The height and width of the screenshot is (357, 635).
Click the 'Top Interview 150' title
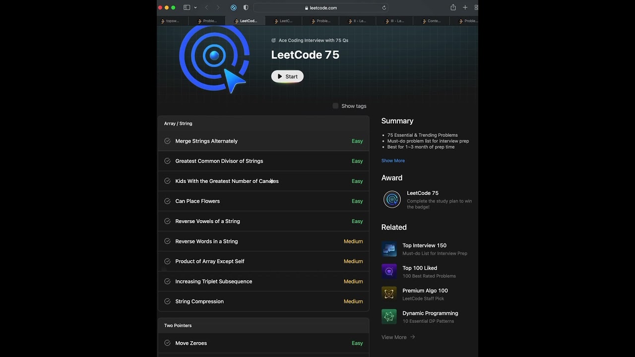click(x=425, y=245)
